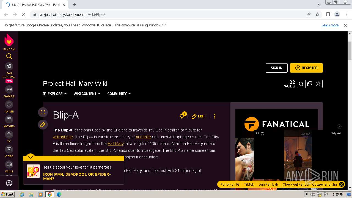Show hidden system tray icons
This screenshot has width=352, height=198.
pos(307,194)
